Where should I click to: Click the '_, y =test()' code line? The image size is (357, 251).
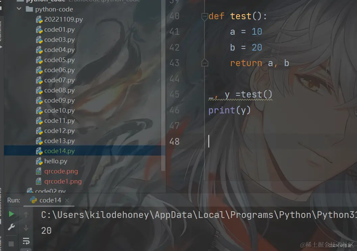point(240,95)
